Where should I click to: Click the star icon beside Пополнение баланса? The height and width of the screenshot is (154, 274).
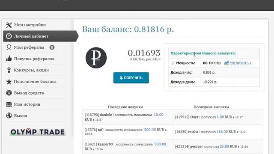tap(9, 82)
